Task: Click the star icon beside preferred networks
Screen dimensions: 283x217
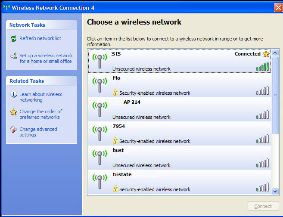Action: pyautogui.click(x=14, y=112)
